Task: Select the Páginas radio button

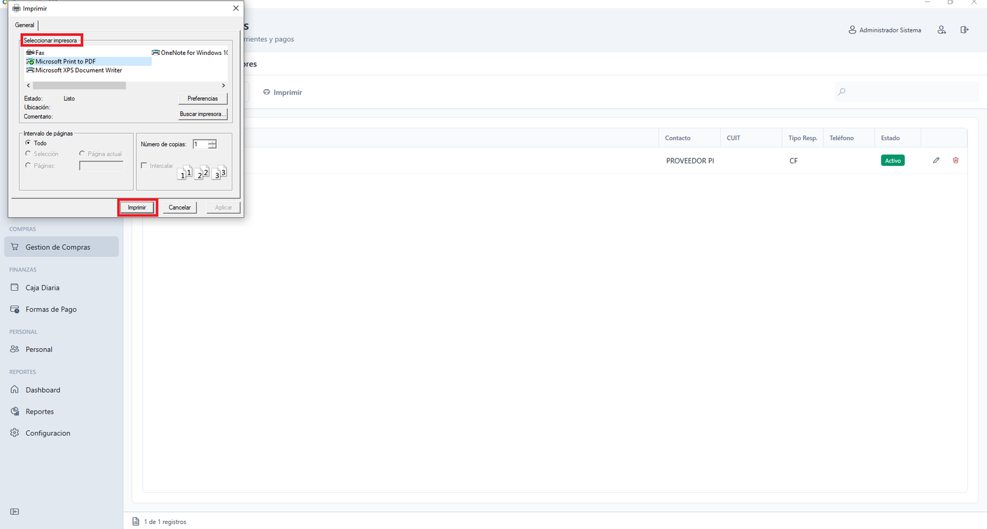Action: 28,165
